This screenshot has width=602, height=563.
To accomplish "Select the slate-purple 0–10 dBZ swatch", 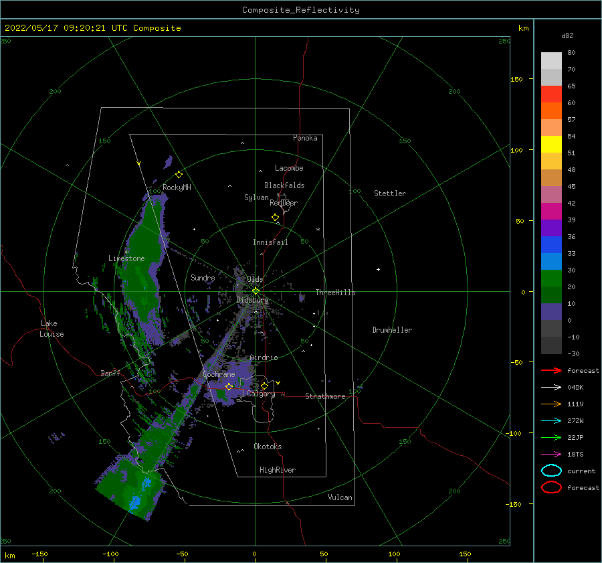I will 551,312.
